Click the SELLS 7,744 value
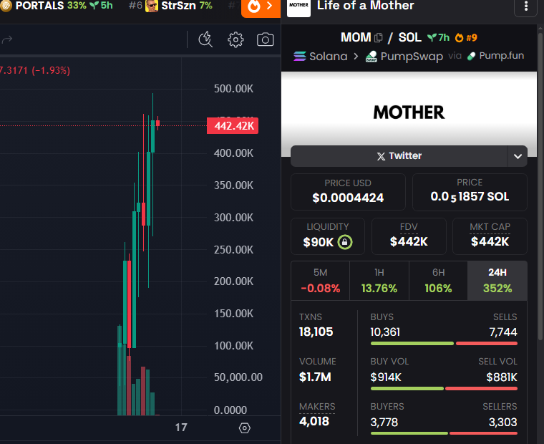544x444 pixels. 503,332
